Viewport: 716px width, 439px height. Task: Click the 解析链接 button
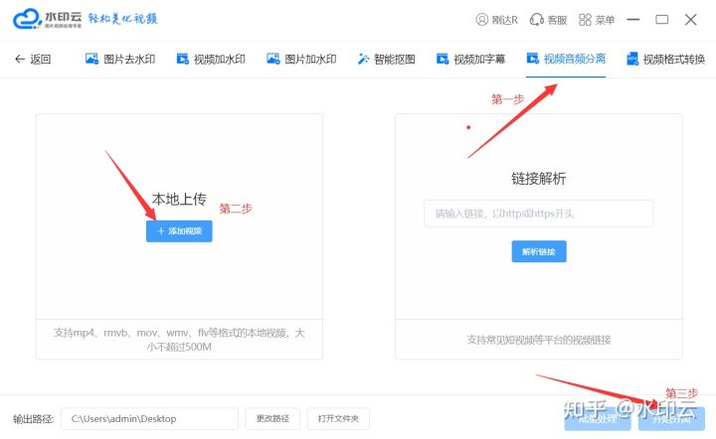tap(539, 251)
